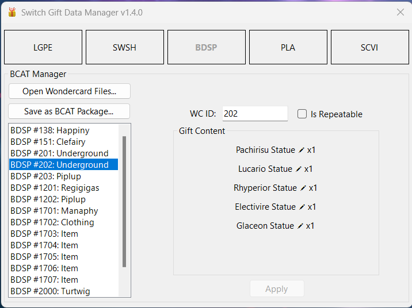Select BDSP #201: Underground entry
Image resolution: width=412 pixels, height=308 pixels.
(64, 153)
